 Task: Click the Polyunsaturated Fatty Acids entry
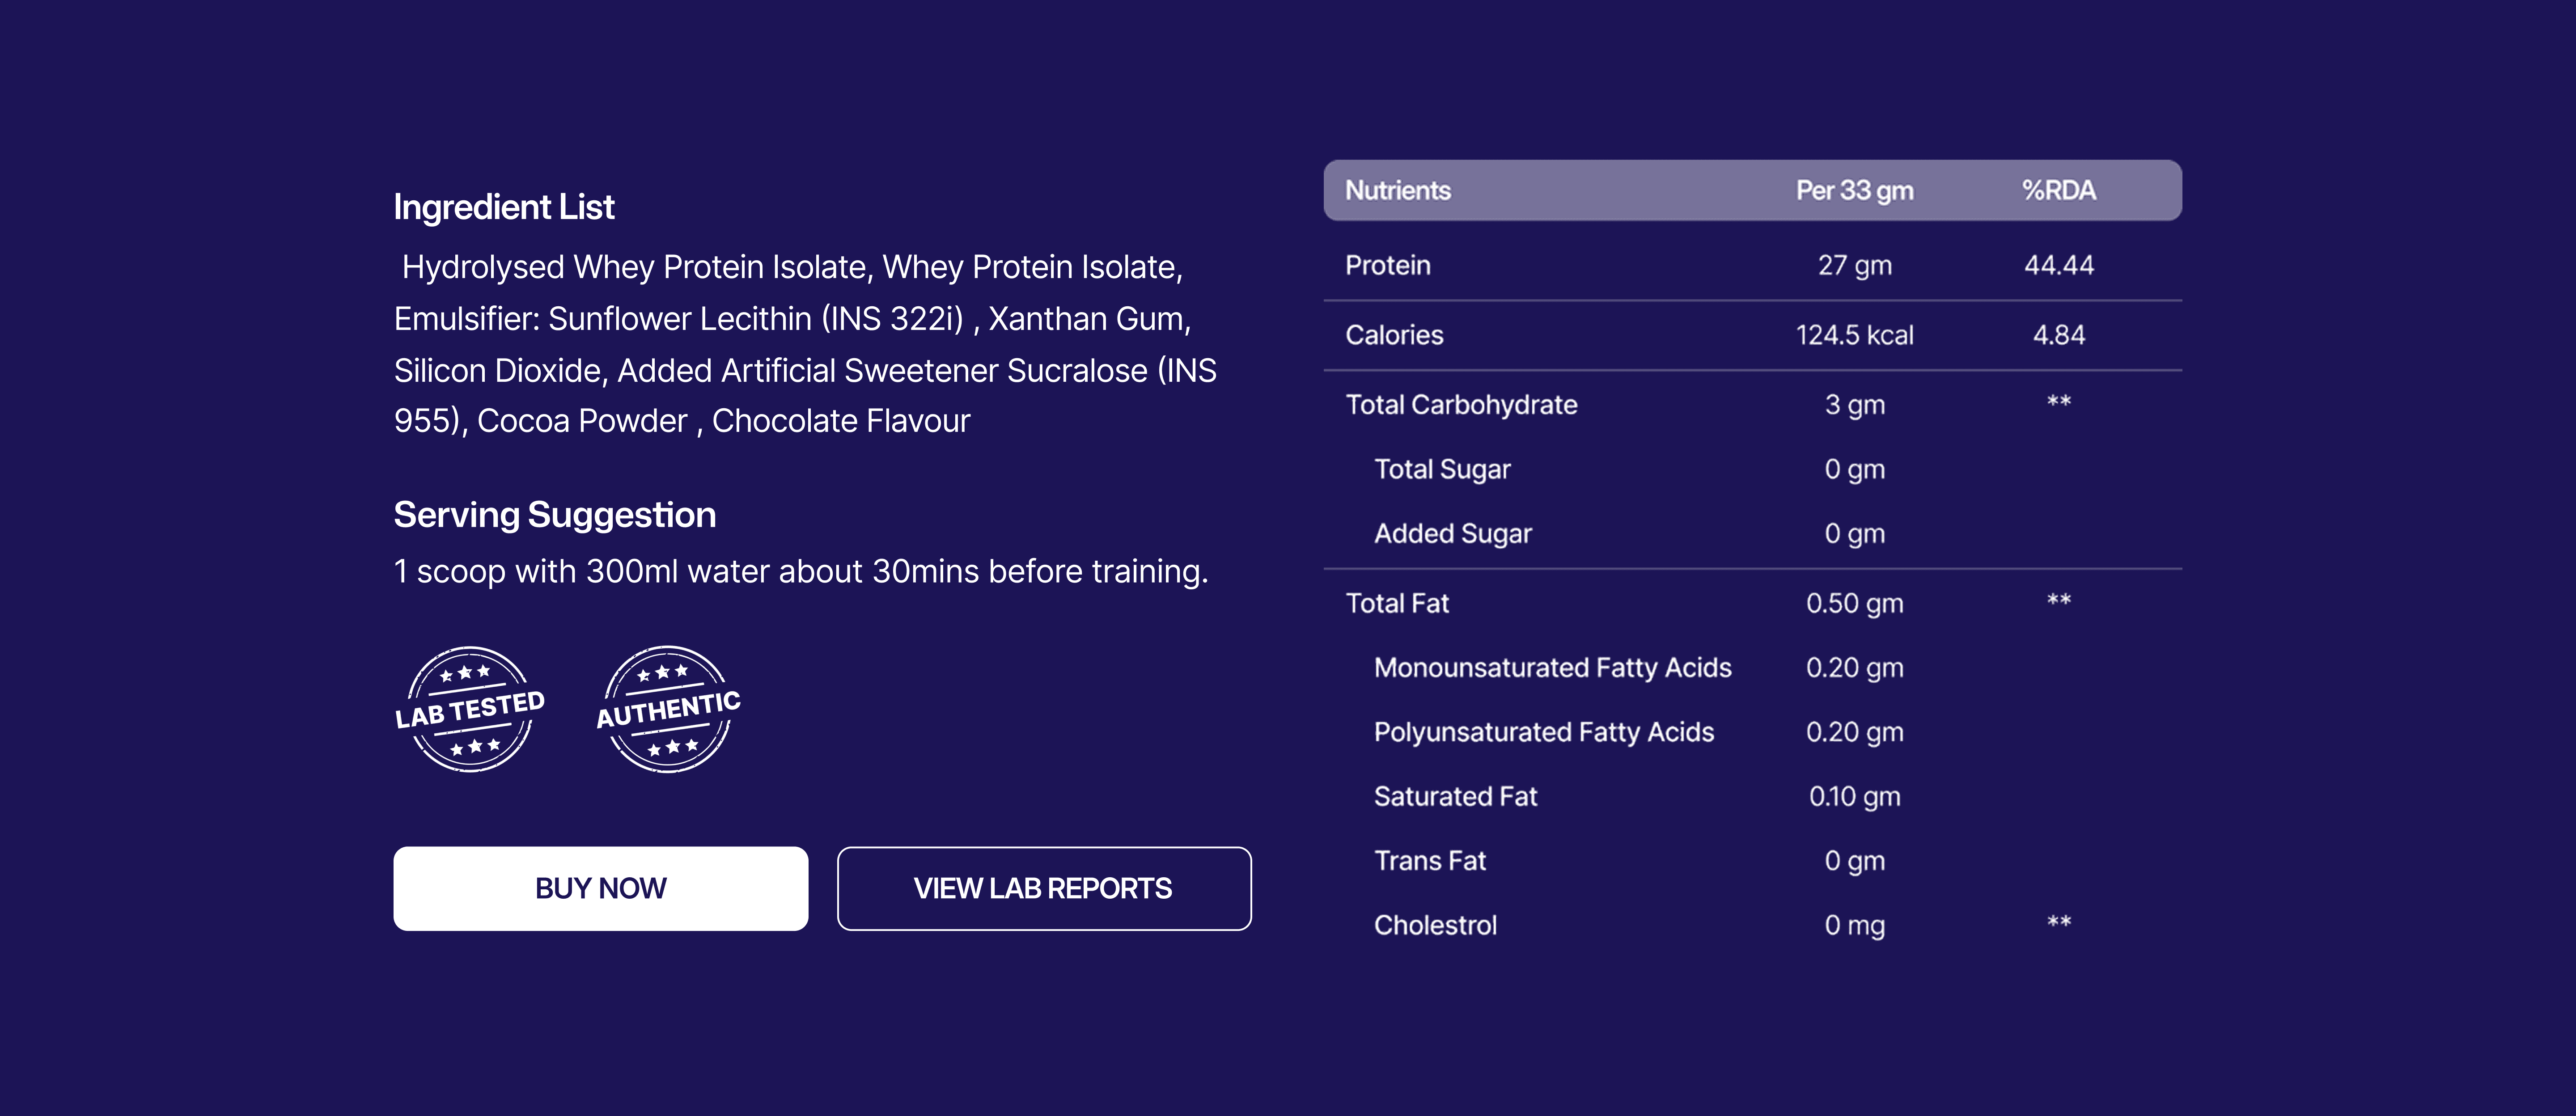coord(1543,732)
